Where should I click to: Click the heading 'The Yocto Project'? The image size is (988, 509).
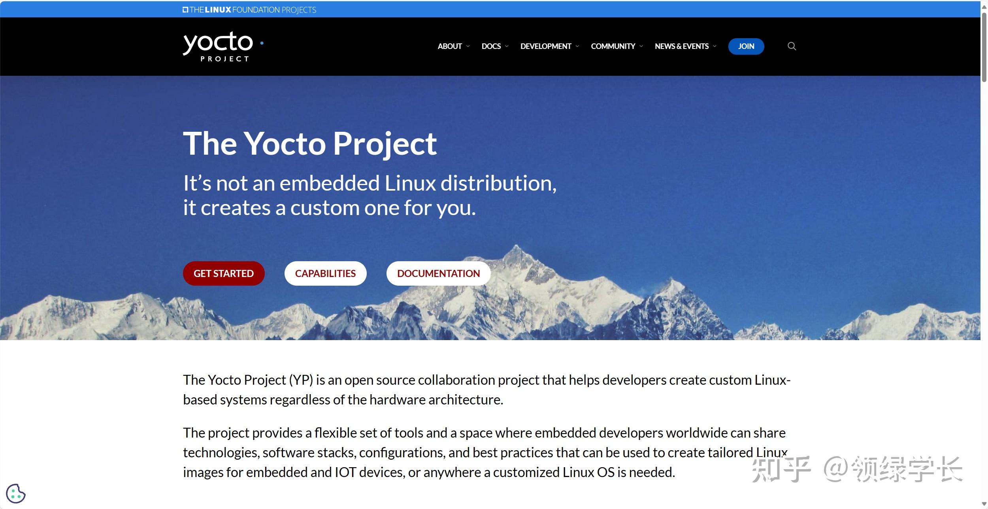pos(310,144)
